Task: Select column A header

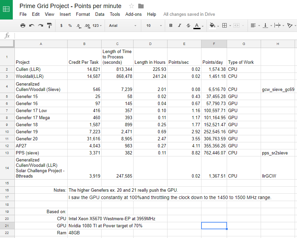Action: coord(41,44)
